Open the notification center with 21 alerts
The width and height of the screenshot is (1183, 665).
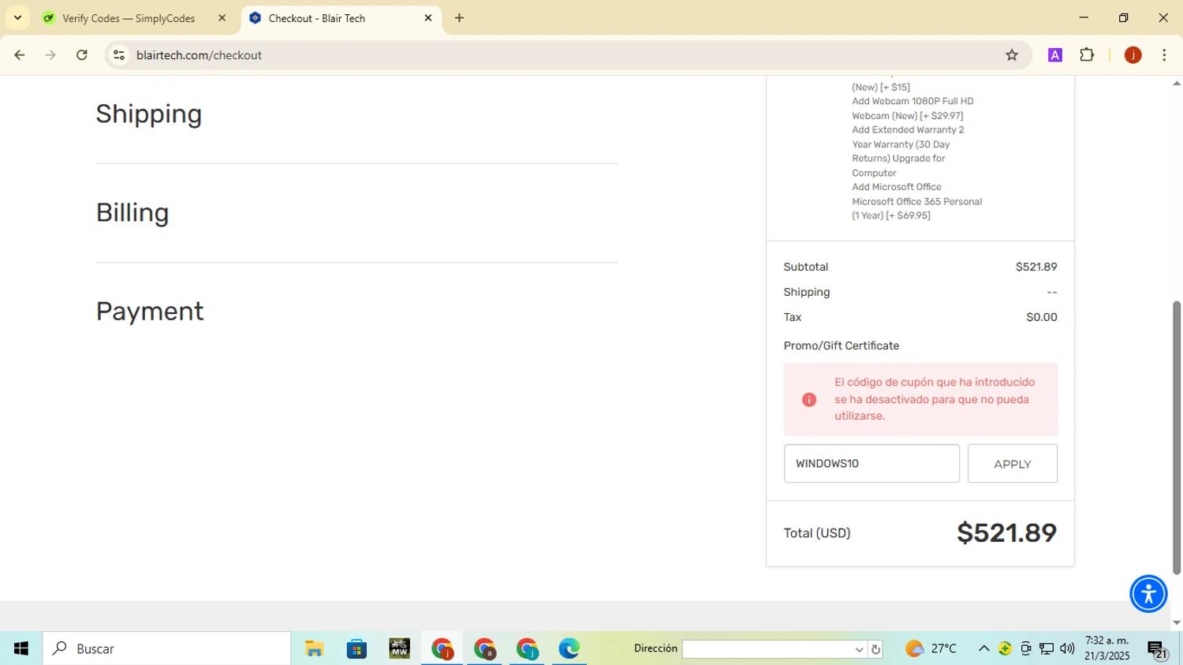(1158, 649)
